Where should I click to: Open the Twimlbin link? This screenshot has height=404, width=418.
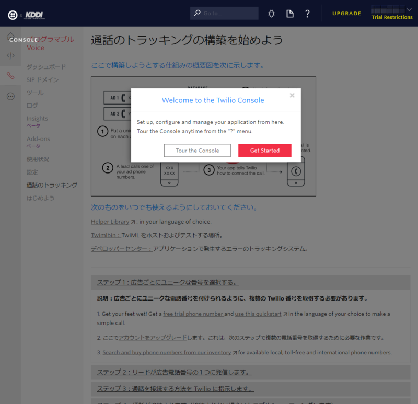(x=106, y=235)
